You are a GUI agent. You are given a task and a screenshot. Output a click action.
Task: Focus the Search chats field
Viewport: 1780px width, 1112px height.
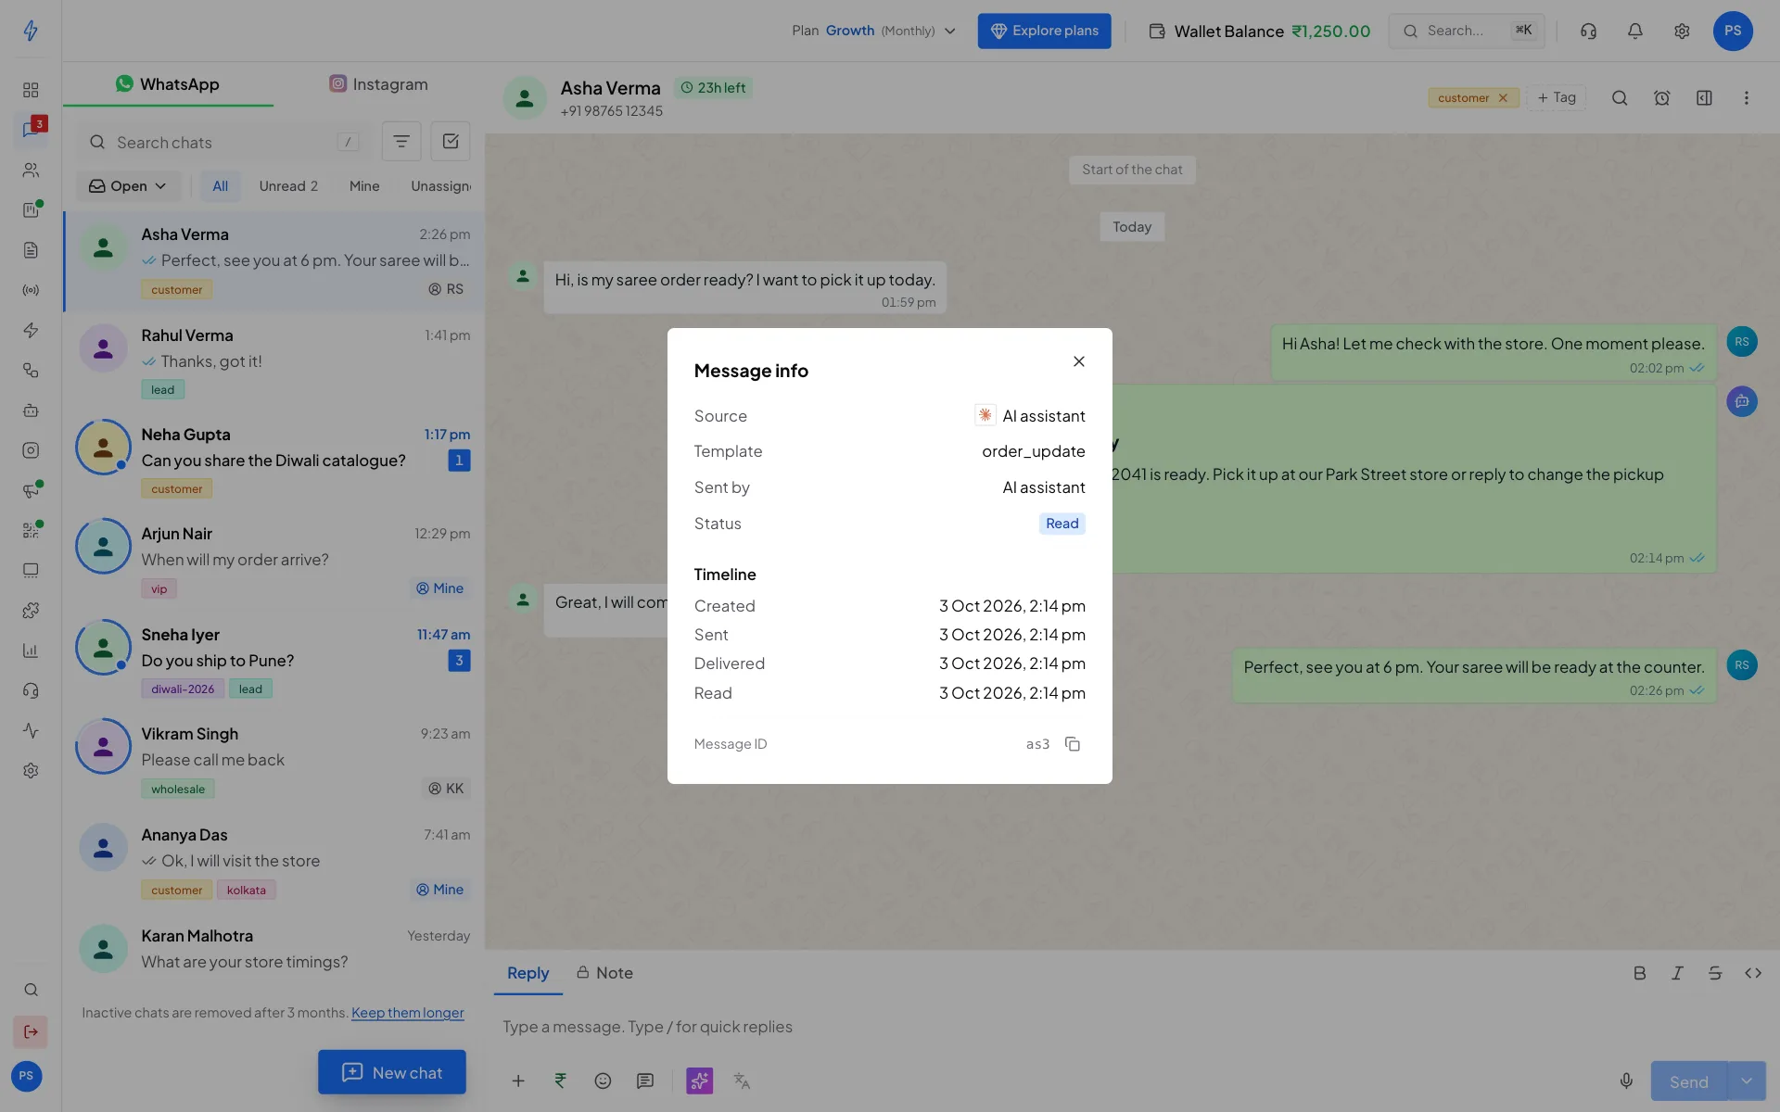click(x=225, y=142)
